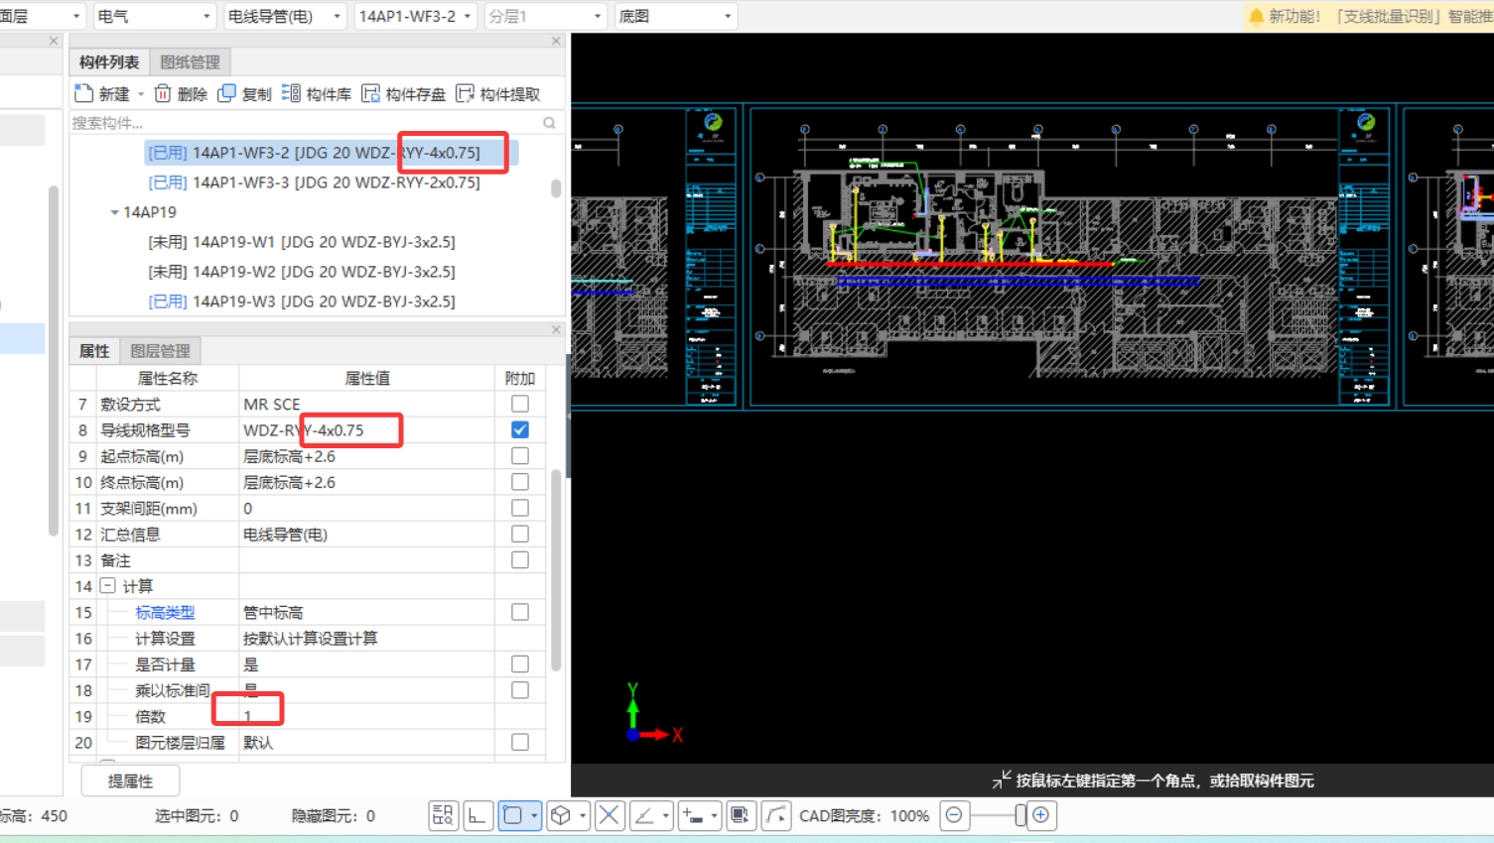Close the left-most sidebar panel
Screen dimensions: 1494x843
(x=54, y=42)
